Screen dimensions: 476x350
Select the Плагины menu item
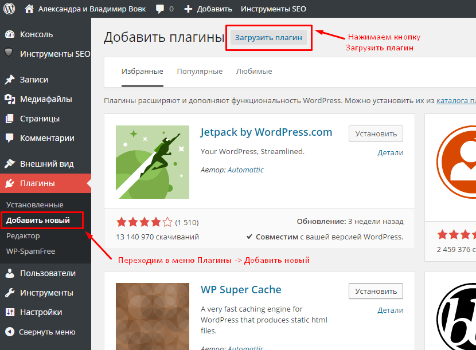click(x=45, y=183)
